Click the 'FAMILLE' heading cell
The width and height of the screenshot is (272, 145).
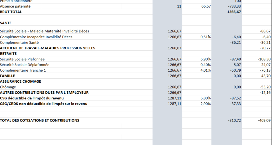coord(8,76)
